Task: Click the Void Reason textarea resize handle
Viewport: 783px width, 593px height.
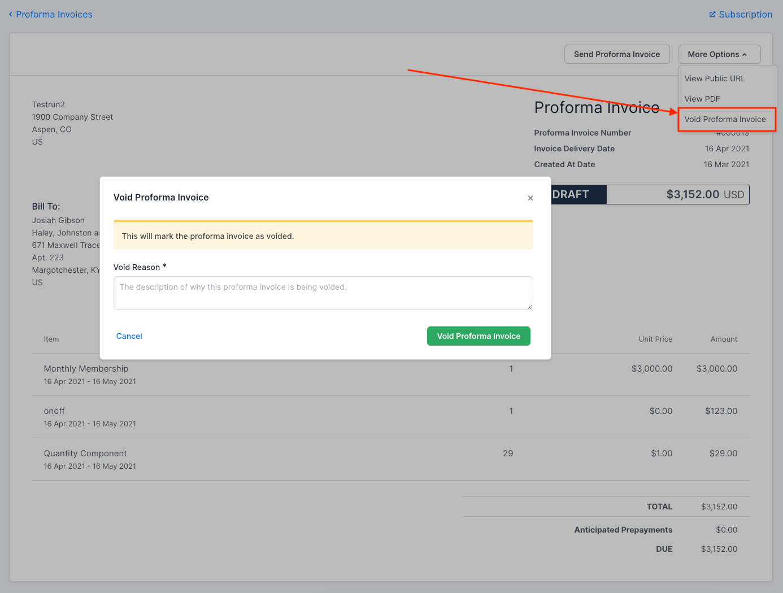Action: 530,307
